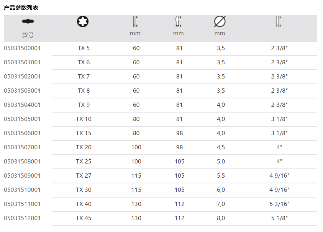Click the 产品参数列表 heading
The width and height of the screenshot is (323, 232).
click(x=21, y=8)
